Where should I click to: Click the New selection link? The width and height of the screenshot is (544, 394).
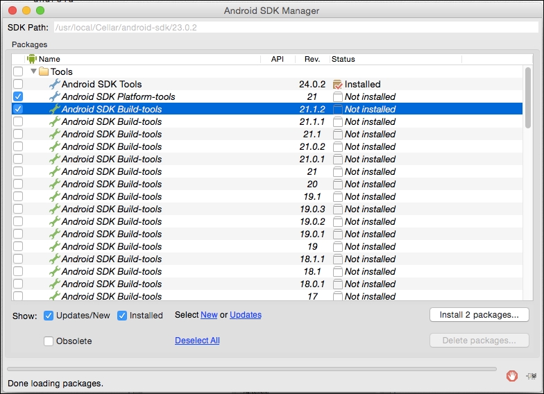tap(209, 315)
